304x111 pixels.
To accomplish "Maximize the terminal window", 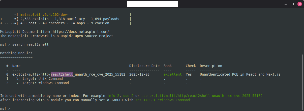I will point(293,4).
